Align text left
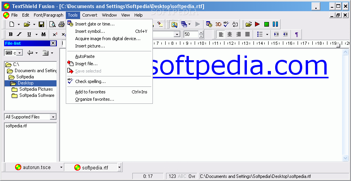351x181 pixels. coord(221,34)
